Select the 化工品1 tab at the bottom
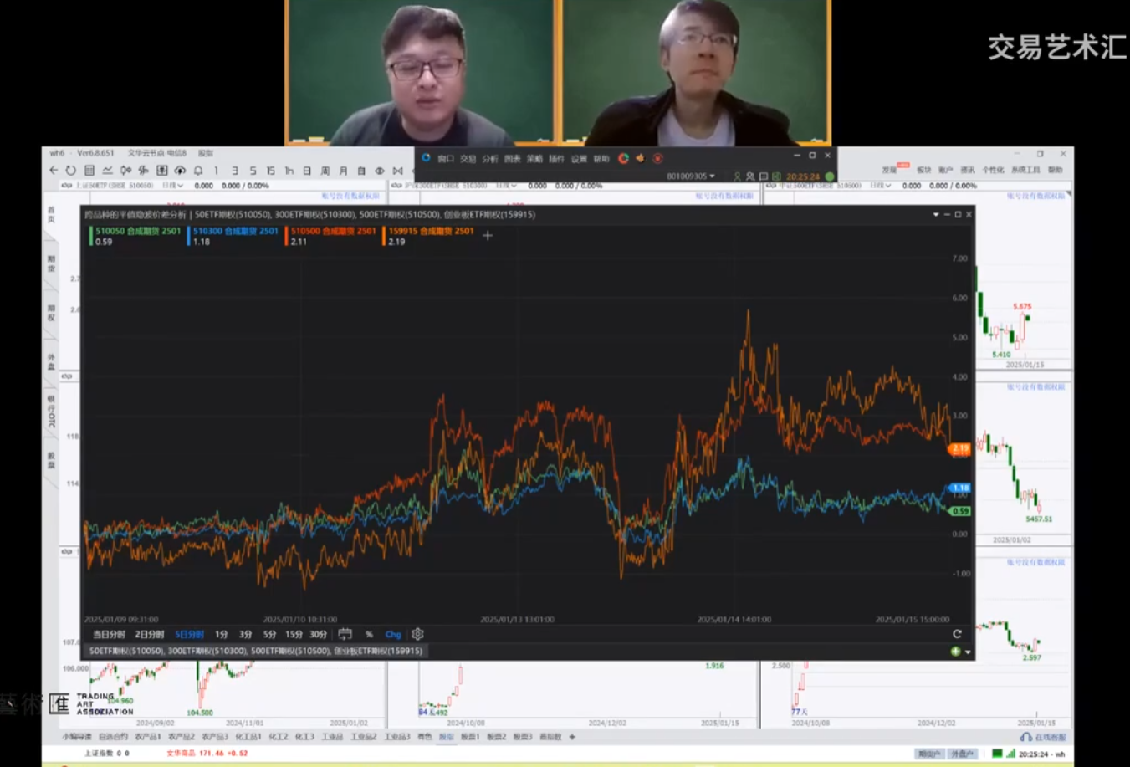Viewport: 1130px width, 767px height. (x=248, y=737)
